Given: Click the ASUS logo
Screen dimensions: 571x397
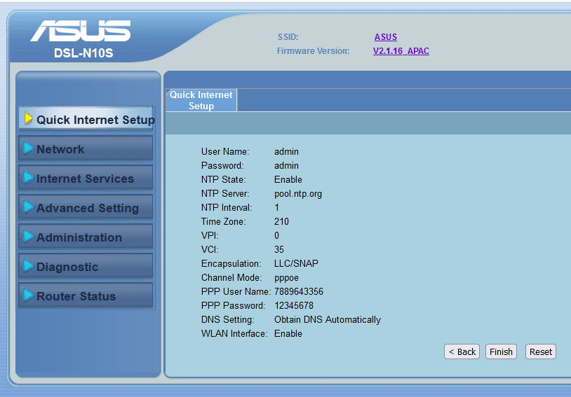Looking at the screenshot, I should pyautogui.click(x=81, y=31).
